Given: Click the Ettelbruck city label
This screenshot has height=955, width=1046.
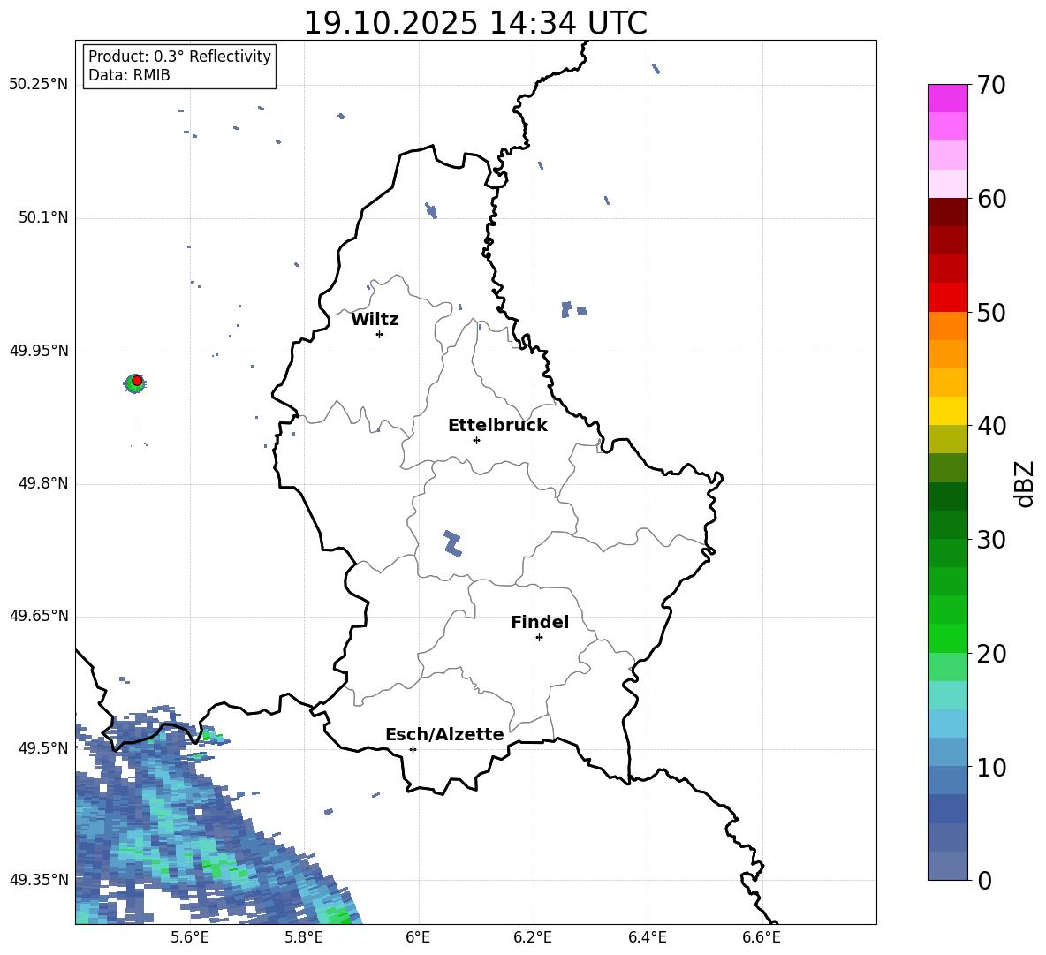Looking at the screenshot, I should pos(497,426).
